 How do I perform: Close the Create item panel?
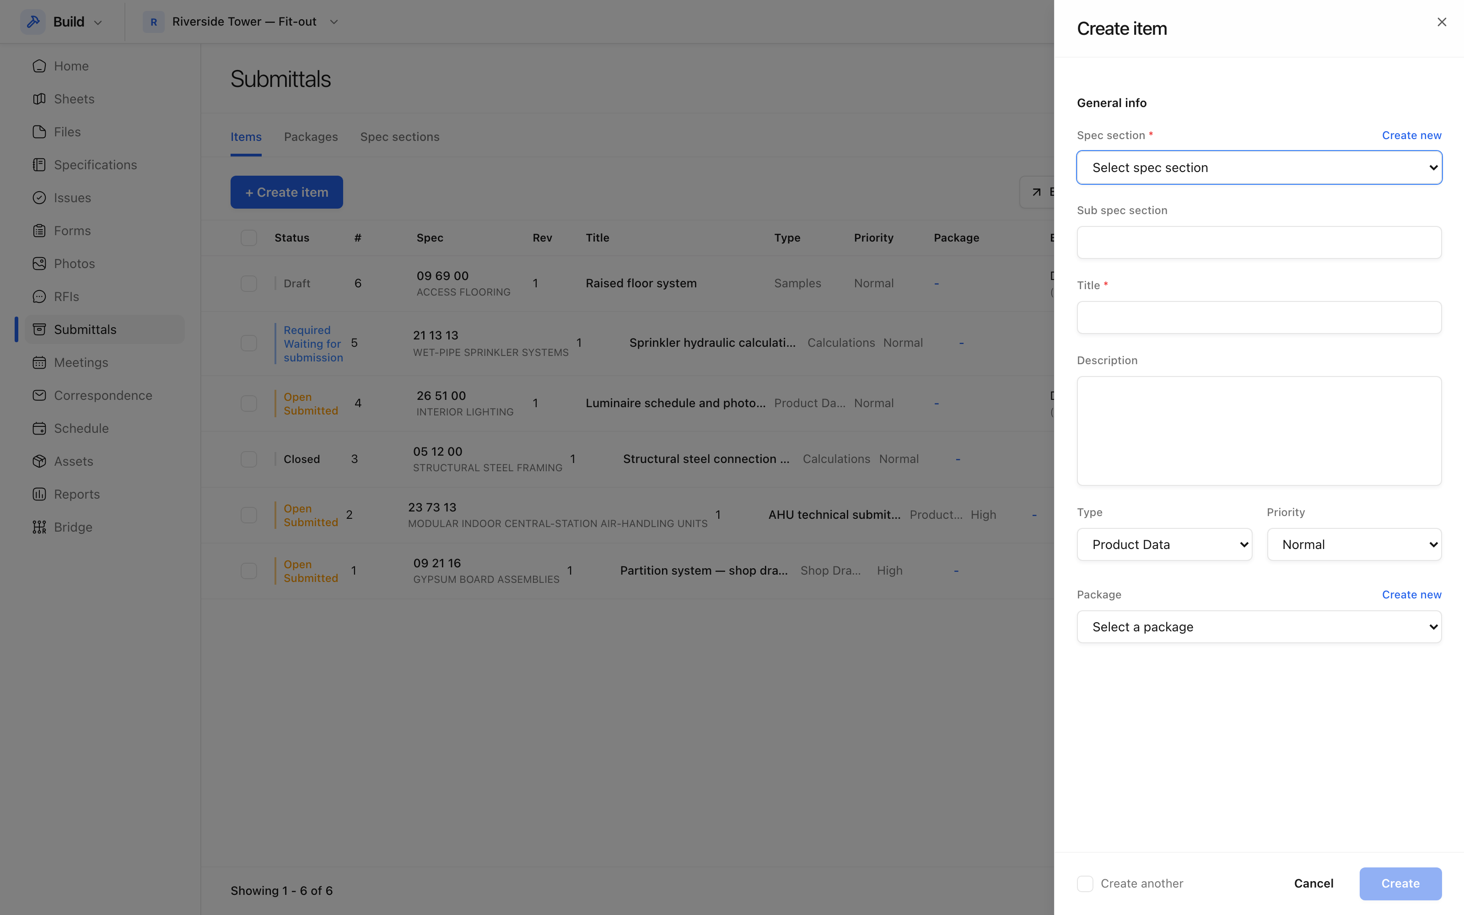[1442, 22]
